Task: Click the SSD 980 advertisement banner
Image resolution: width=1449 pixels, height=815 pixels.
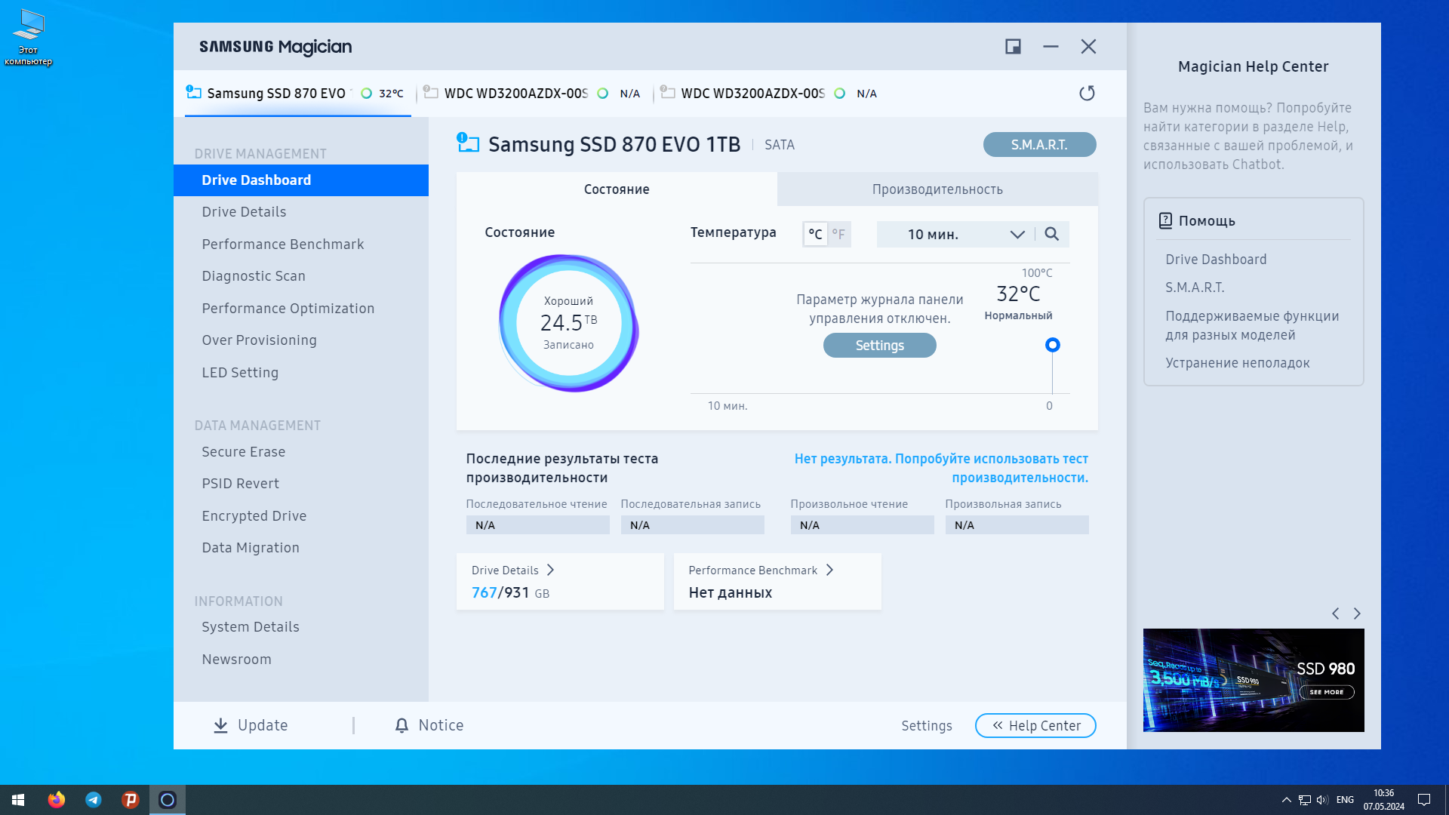Action: point(1253,680)
